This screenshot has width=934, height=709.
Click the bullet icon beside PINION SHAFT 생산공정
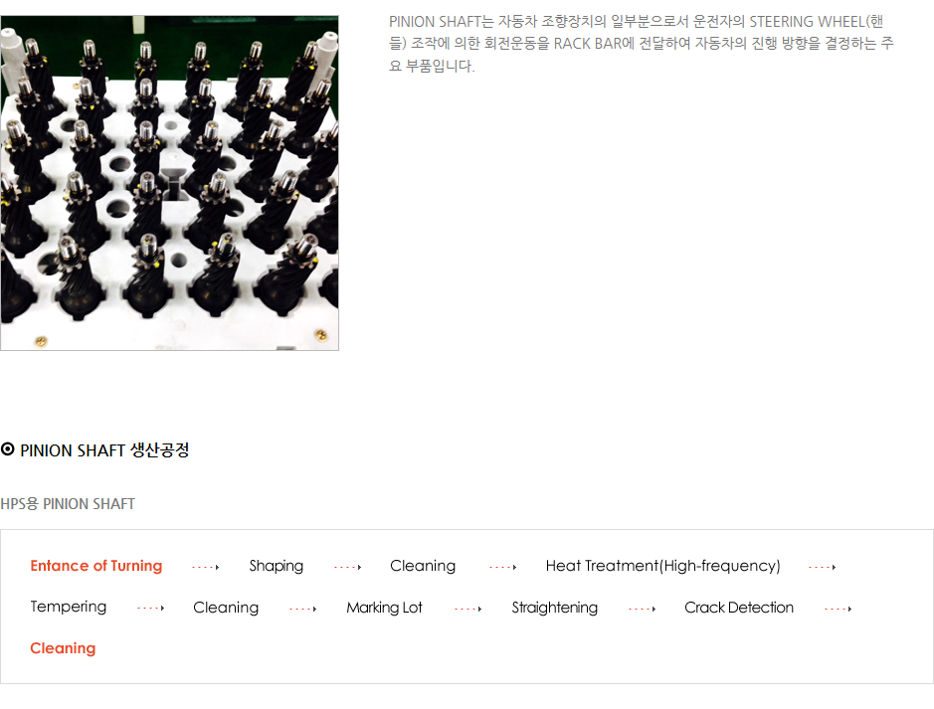click(7, 449)
